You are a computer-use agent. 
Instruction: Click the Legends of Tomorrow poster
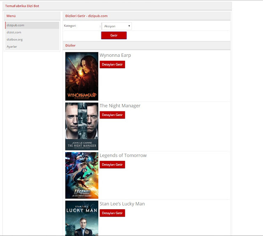[82, 176]
